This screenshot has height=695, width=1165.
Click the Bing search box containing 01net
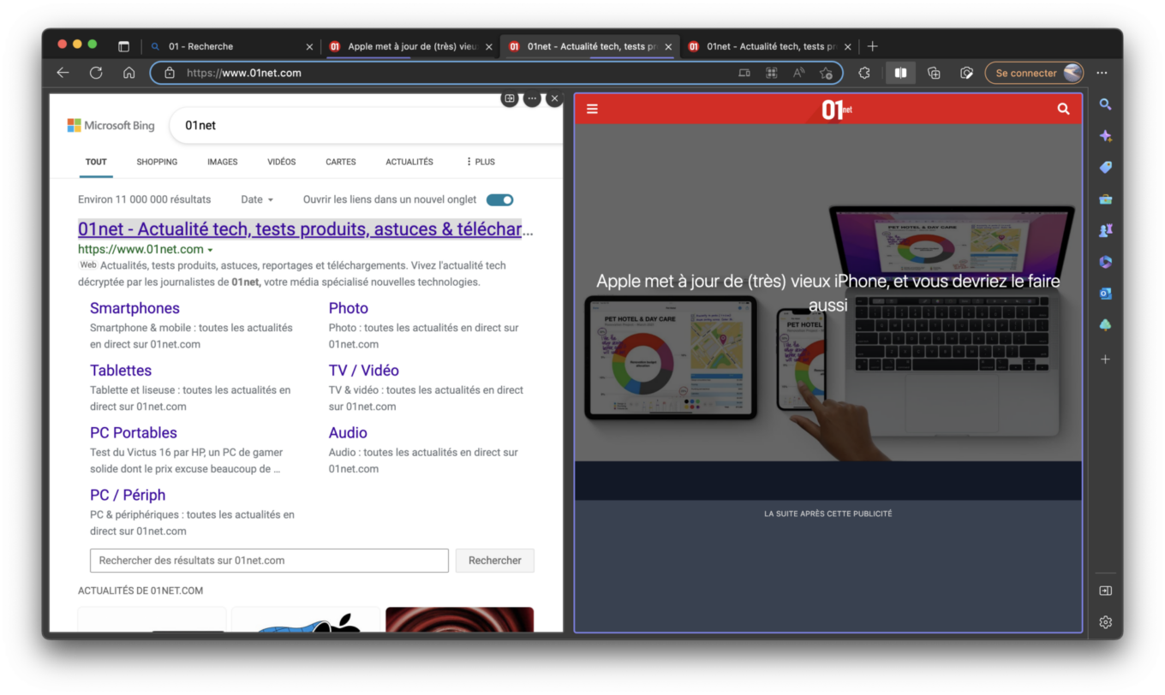(x=364, y=125)
